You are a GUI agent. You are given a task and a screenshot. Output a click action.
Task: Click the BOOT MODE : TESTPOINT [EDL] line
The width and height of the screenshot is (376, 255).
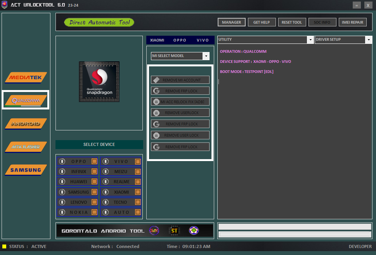(x=246, y=71)
